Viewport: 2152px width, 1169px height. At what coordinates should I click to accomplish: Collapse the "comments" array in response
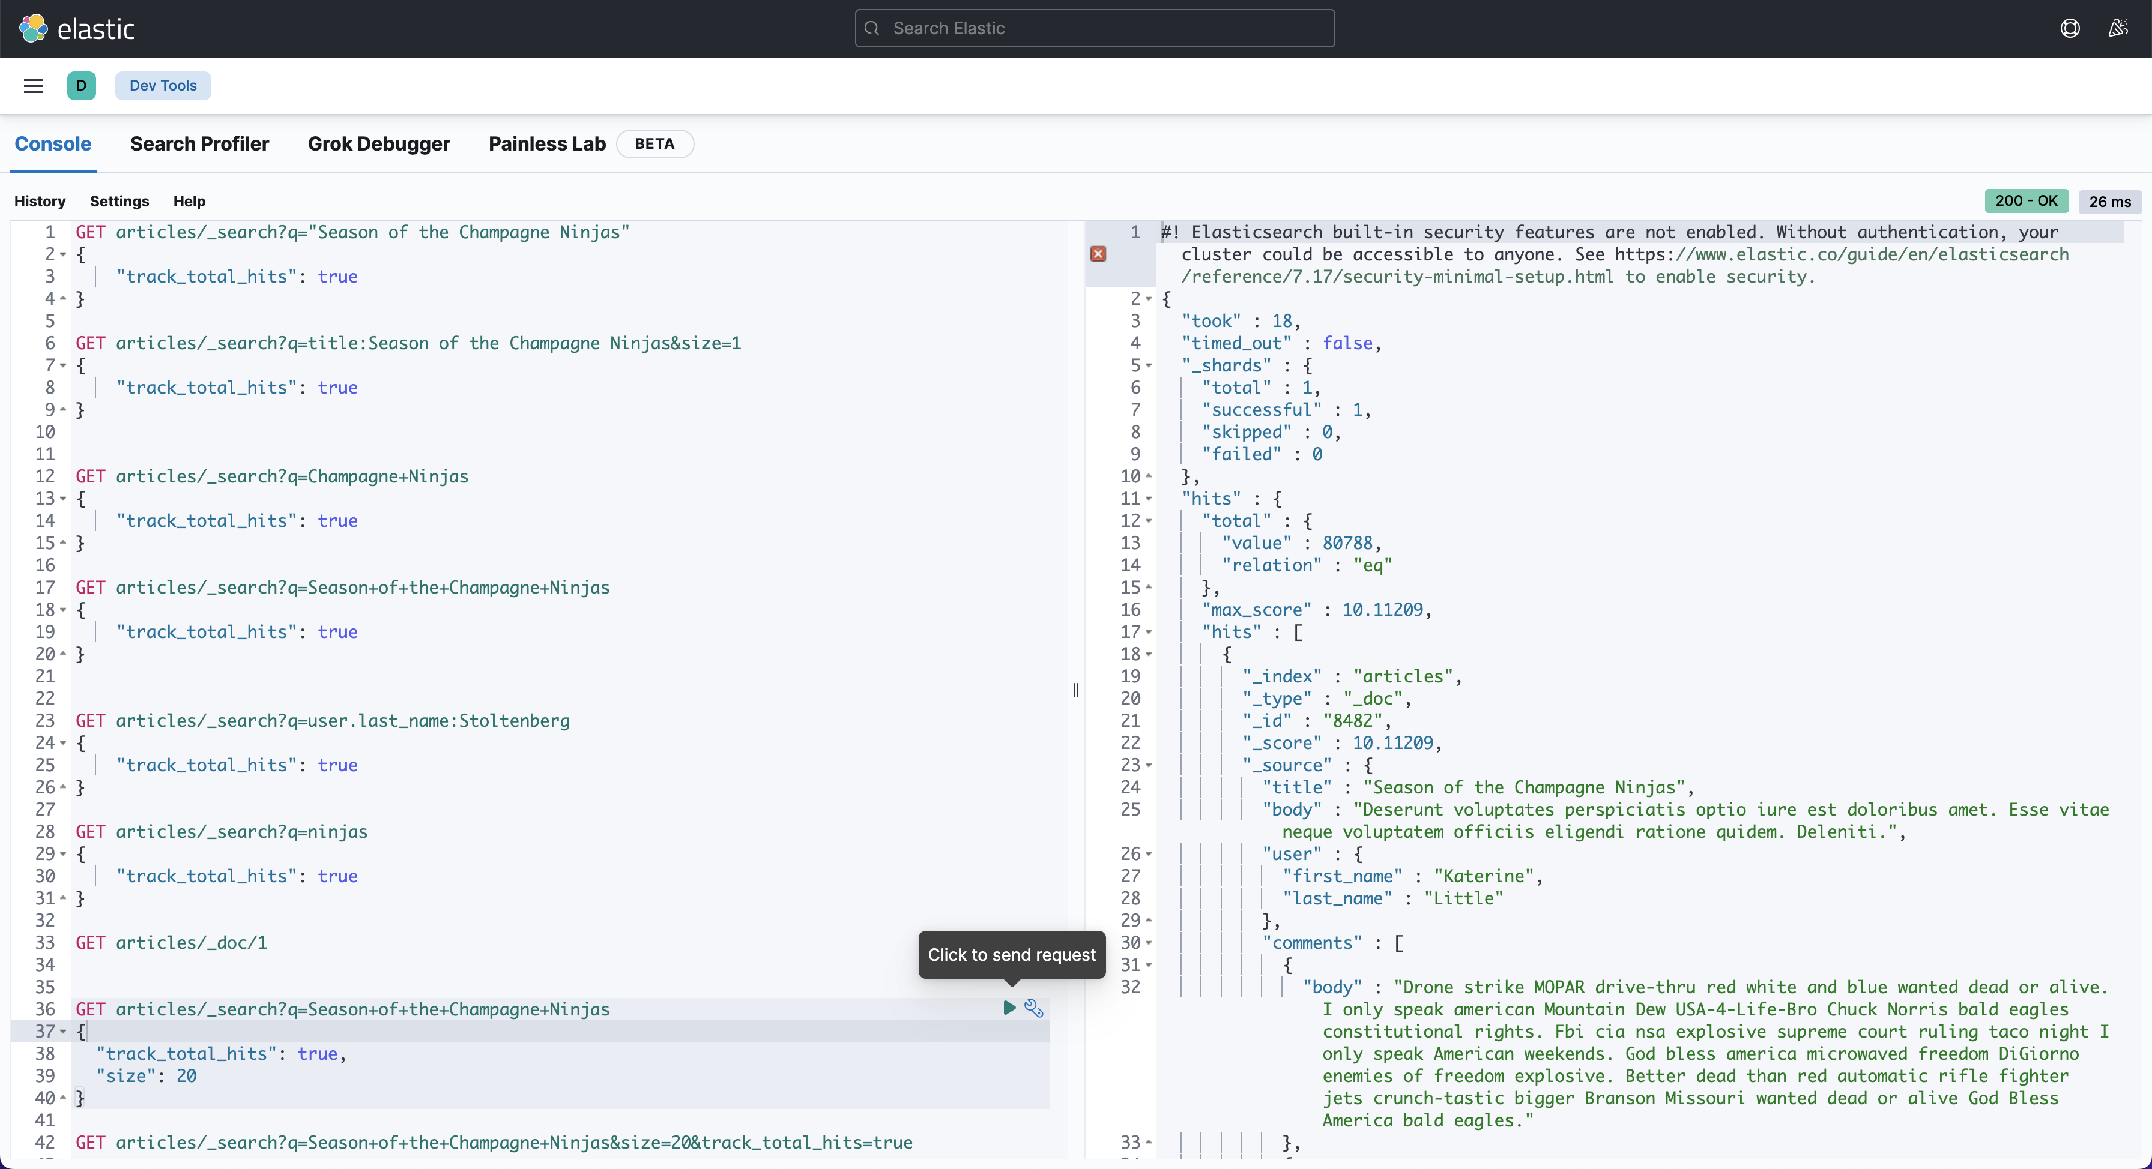(x=1149, y=943)
